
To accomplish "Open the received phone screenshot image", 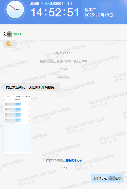I will point(17,125).
